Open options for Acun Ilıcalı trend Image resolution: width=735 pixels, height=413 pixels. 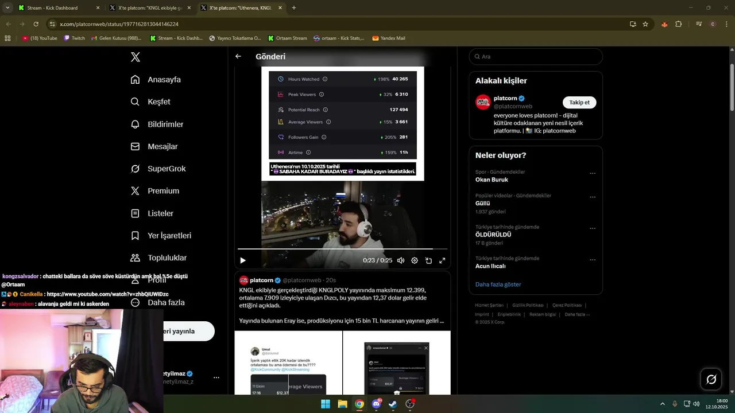click(x=593, y=260)
